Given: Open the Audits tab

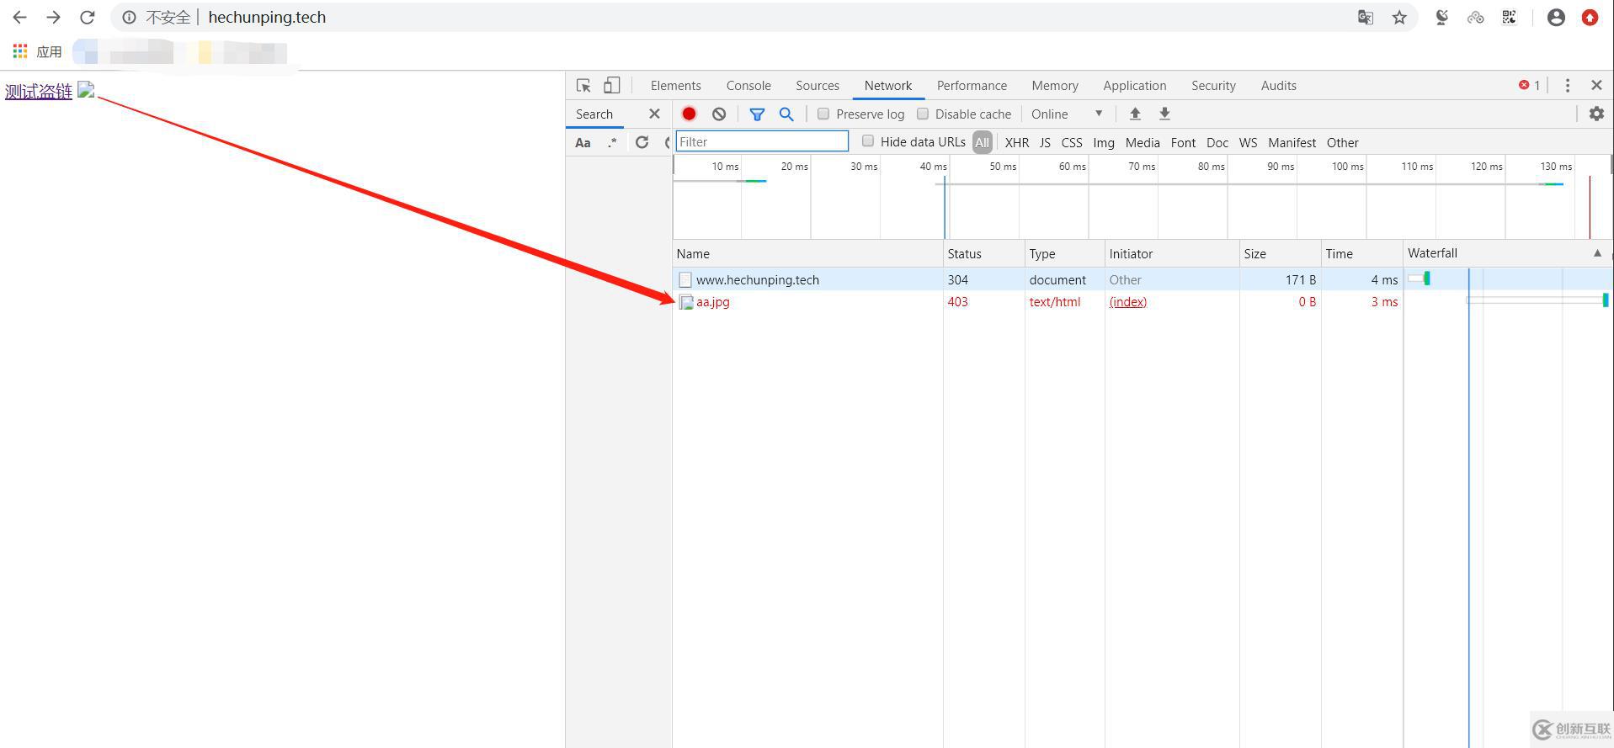Looking at the screenshot, I should (1278, 85).
